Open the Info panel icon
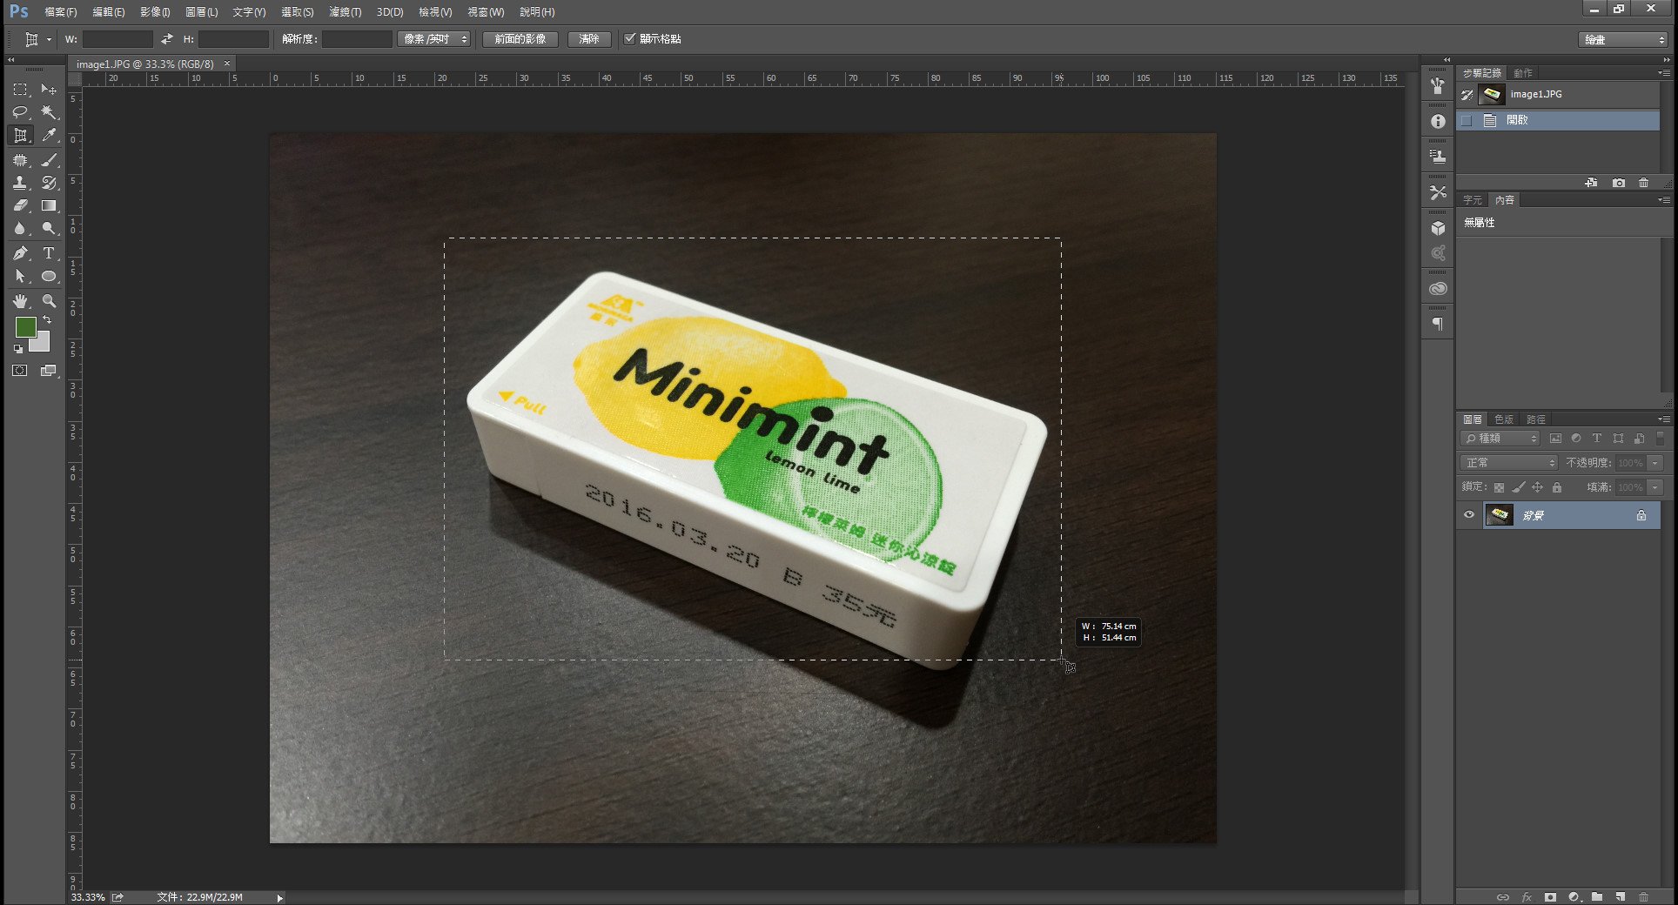The image size is (1678, 905). click(x=1438, y=121)
